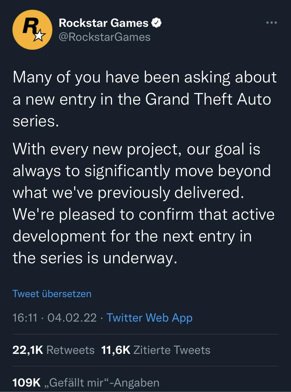291x392 pixels.
Task: Click the line 'what we've previously delivered'
Action: pyautogui.click(x=128, y=192)
